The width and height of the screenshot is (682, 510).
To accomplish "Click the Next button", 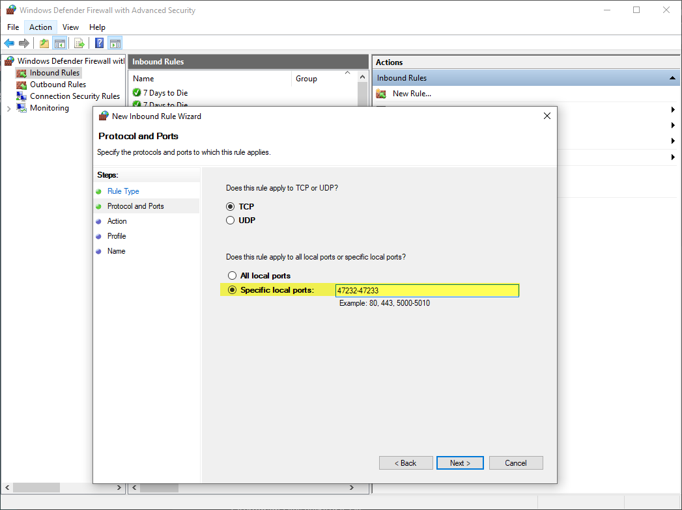I will pos(460,463).
